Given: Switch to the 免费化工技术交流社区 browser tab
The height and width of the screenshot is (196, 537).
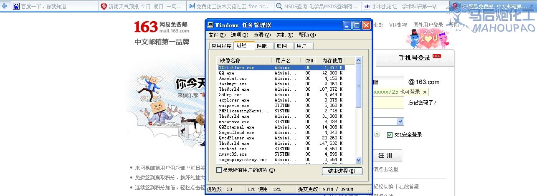Looking at the screenshot, I should click(x=230, y=6).
